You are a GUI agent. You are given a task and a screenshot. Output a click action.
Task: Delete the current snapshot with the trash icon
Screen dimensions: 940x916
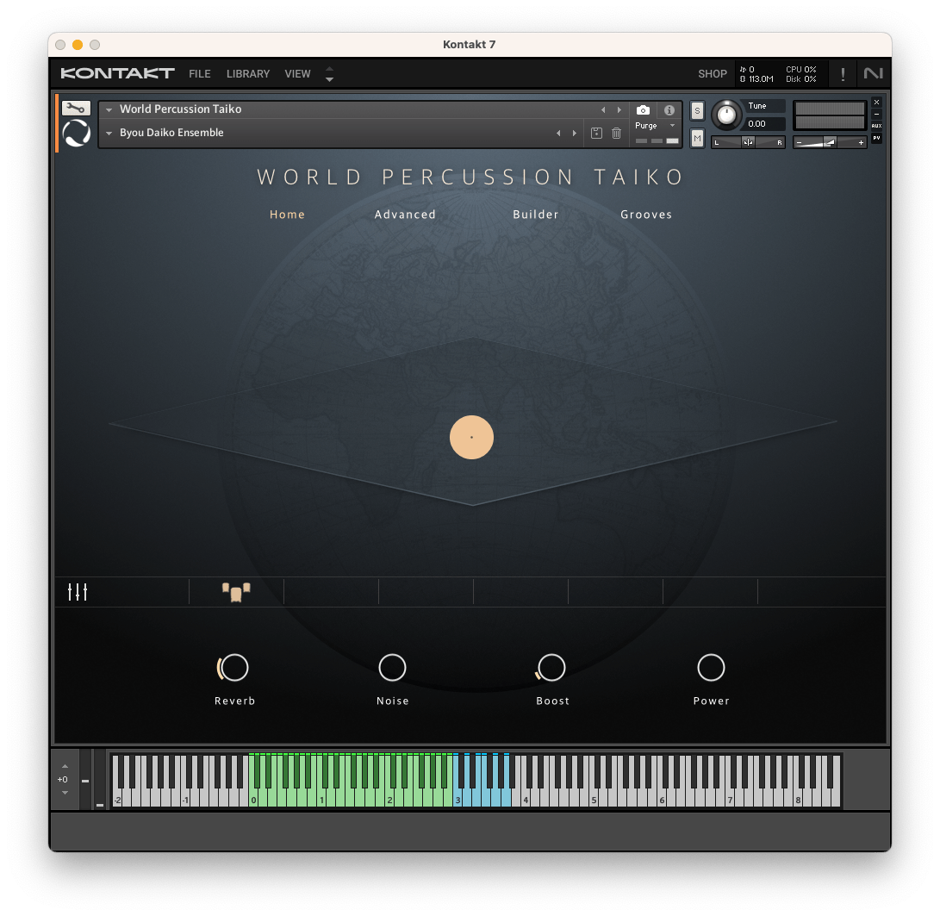point(616,133)
